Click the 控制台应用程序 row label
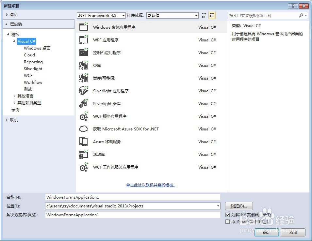This screenshot has height=241, width=312. (107, 53)
